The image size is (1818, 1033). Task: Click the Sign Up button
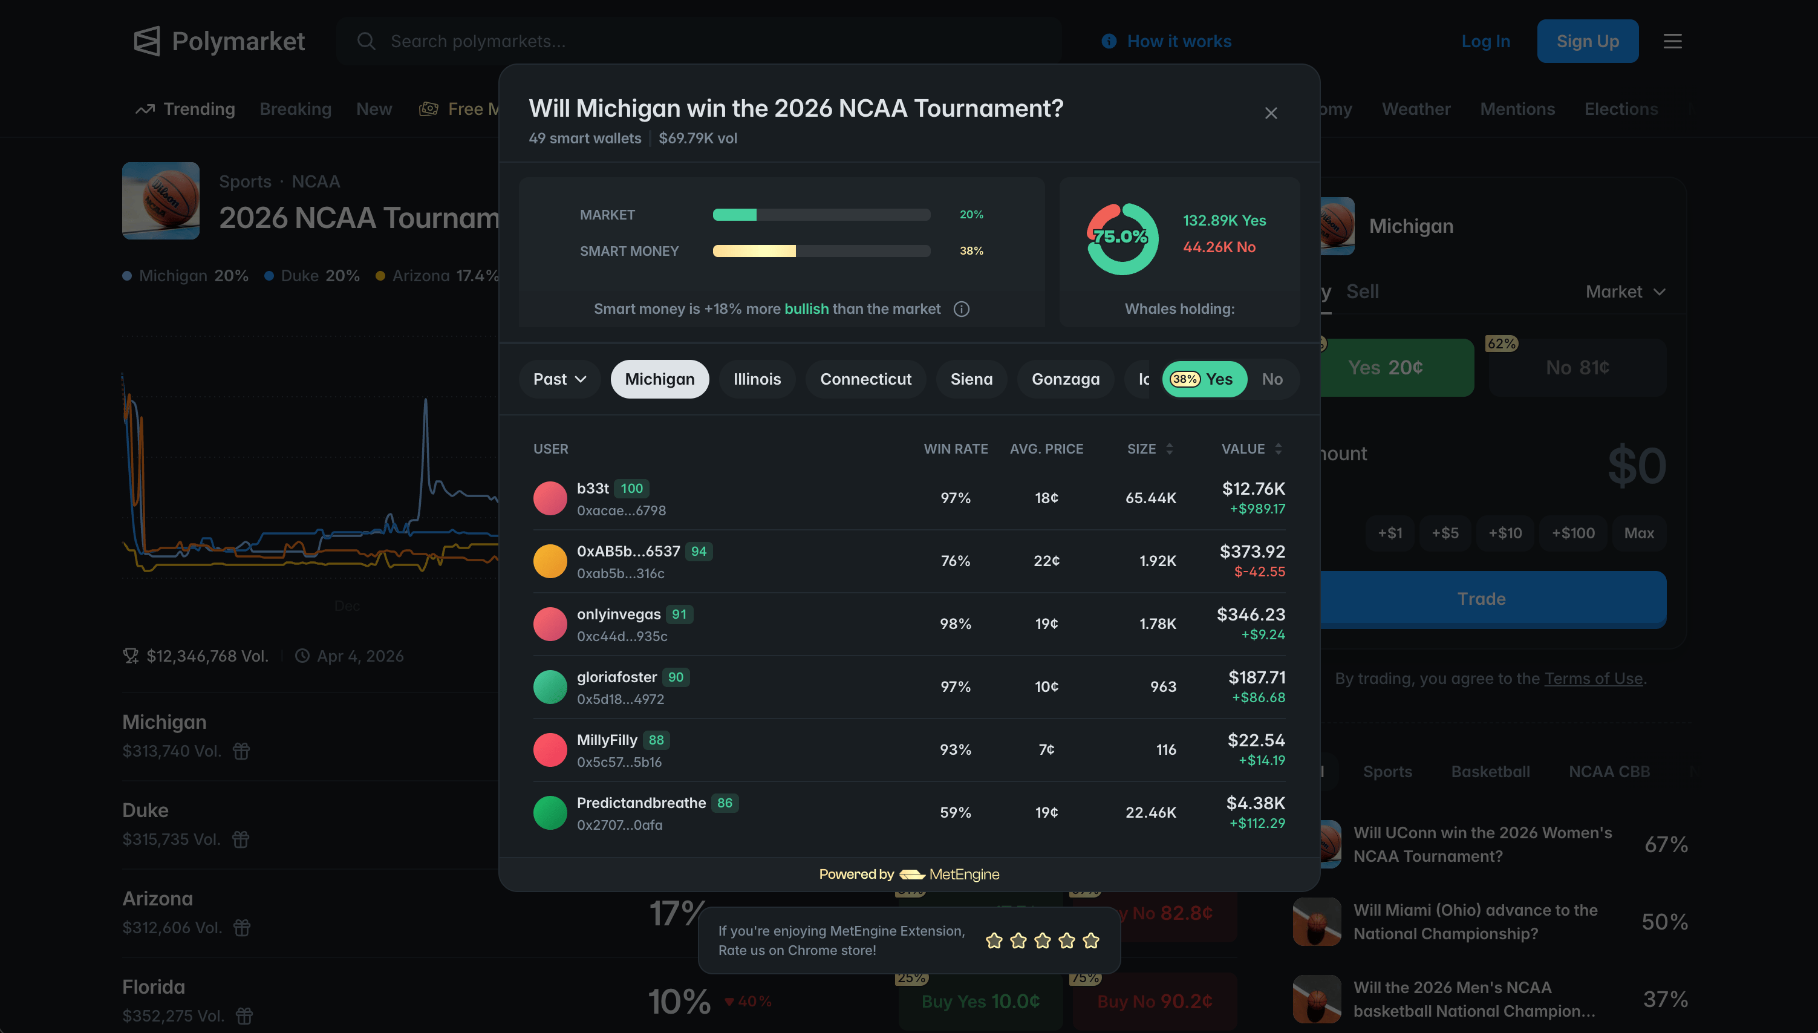(1588, 41)
